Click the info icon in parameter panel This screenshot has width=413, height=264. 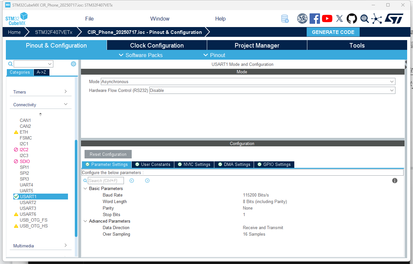click(395, 181)
